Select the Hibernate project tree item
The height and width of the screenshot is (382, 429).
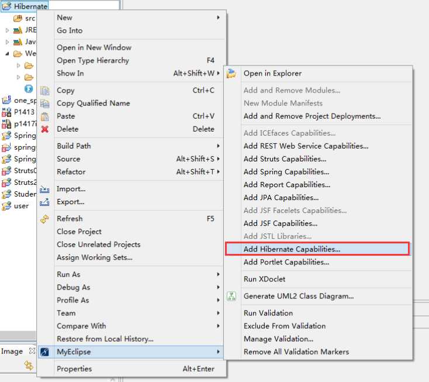click(25, 6)
